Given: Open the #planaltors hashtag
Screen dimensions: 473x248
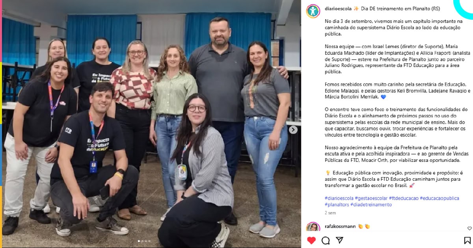Looking at the screenshot, I should pos(336,205).
